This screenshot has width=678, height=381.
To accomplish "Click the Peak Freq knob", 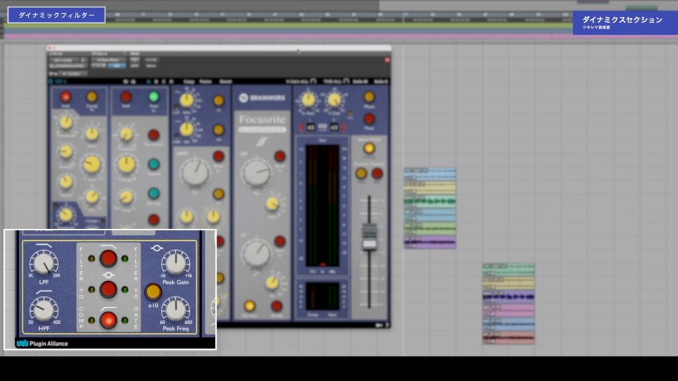I will [x=175, y=310].
